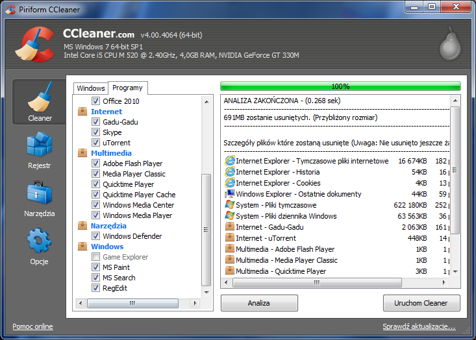Image resolution: width=476 pixels, height=340 pixels.
Task: Open the Cleaner section in sidebar
Action: click(40, 102)
